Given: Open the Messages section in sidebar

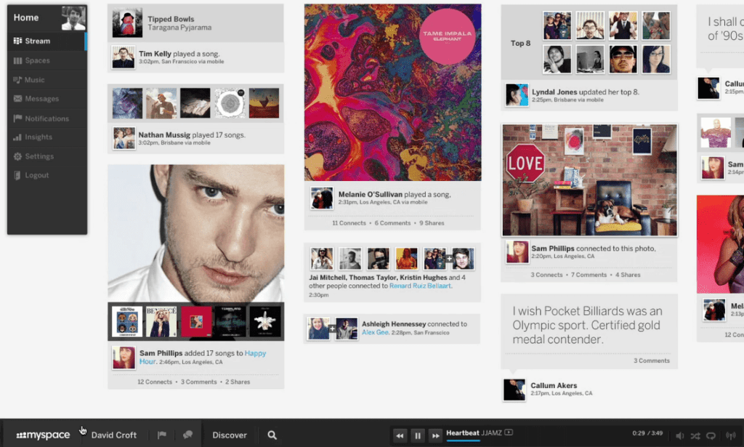Looking at the screenshot, I should [x=41, y=99].
